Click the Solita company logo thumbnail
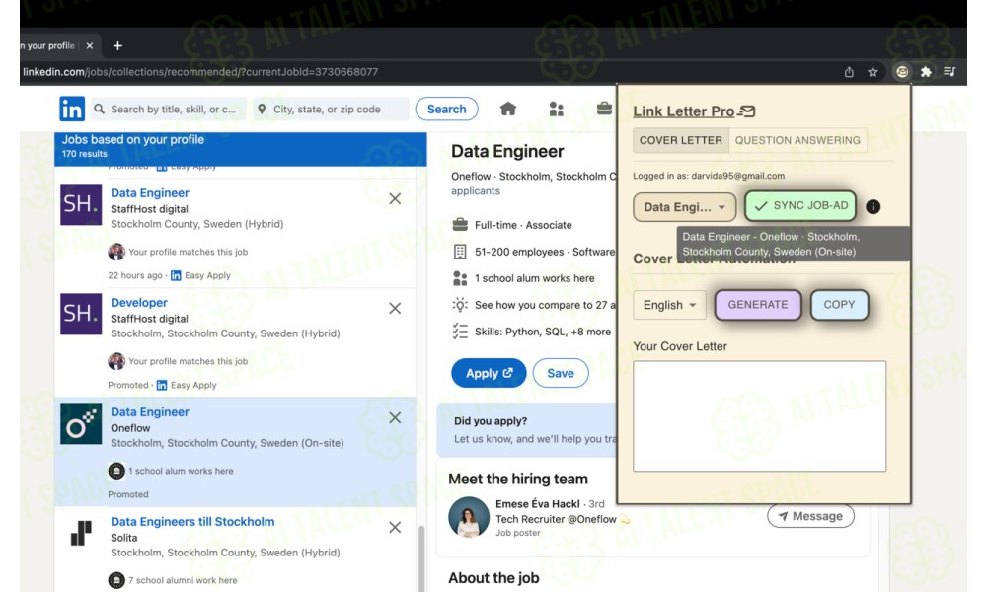 [x=81, y=533]
